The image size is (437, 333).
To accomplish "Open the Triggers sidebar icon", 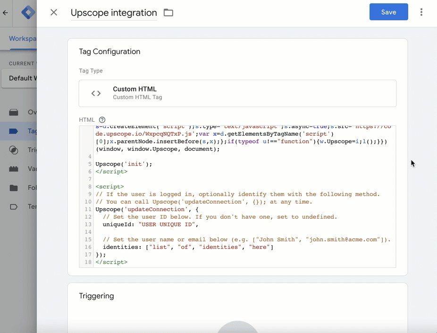I will tap(14, 150).
